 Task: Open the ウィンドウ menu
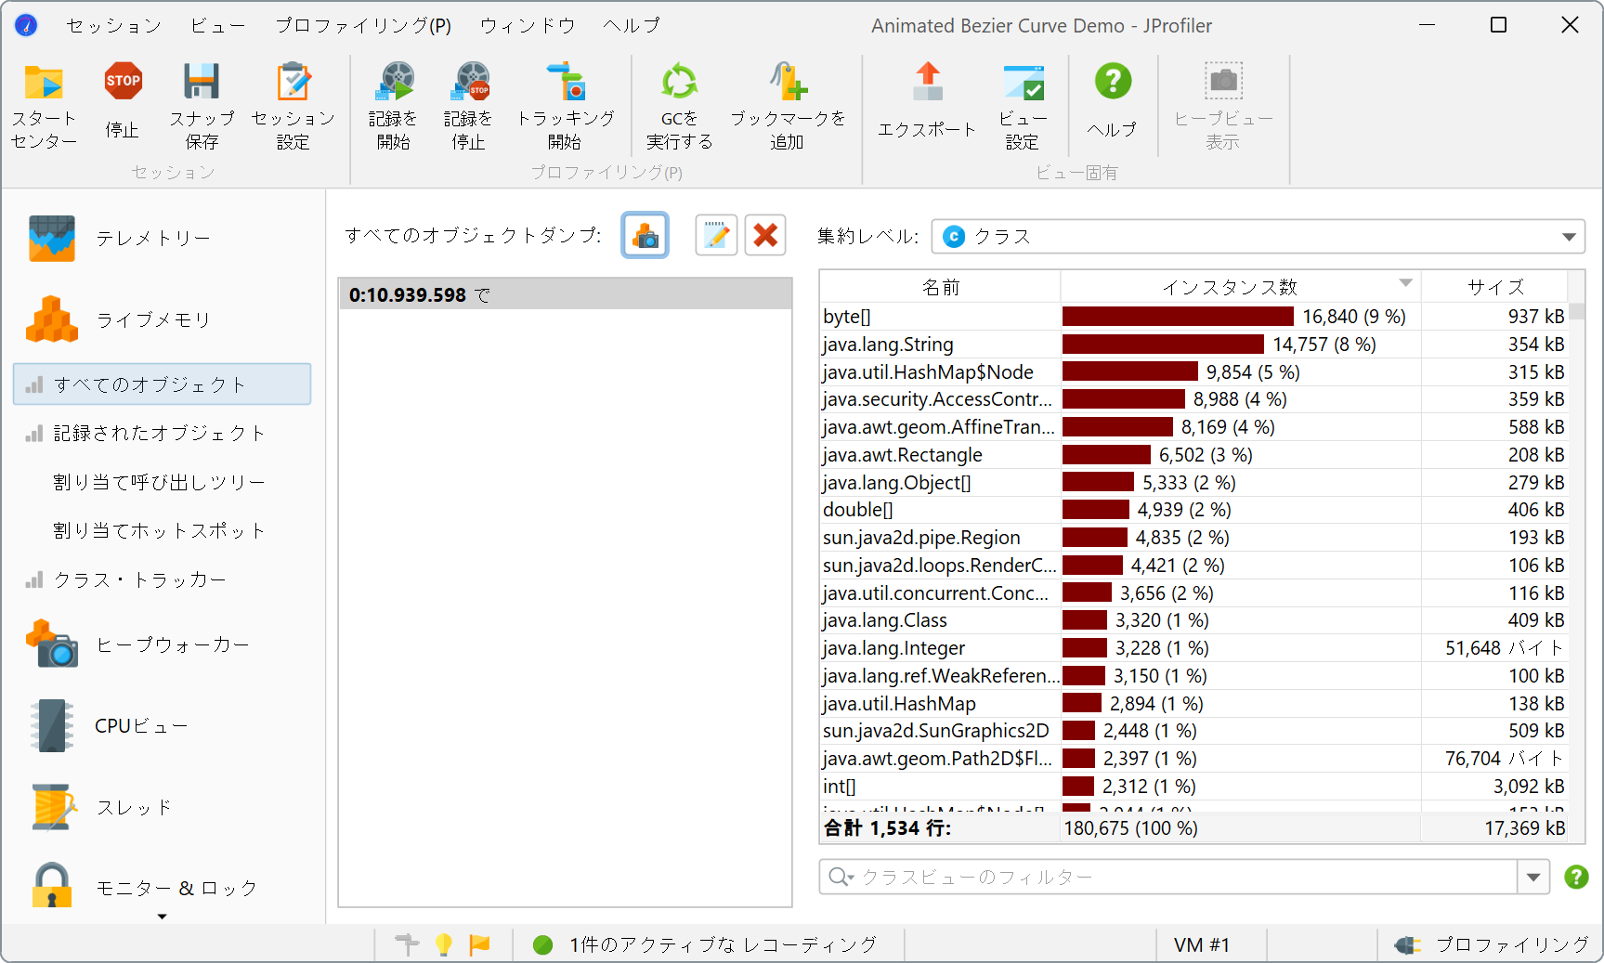tap(528, 26)
